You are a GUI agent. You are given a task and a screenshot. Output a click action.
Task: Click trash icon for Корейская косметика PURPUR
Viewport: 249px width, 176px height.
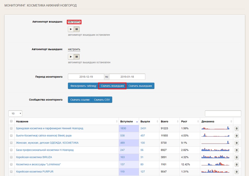pyautogui.click(x=237, y=172)
